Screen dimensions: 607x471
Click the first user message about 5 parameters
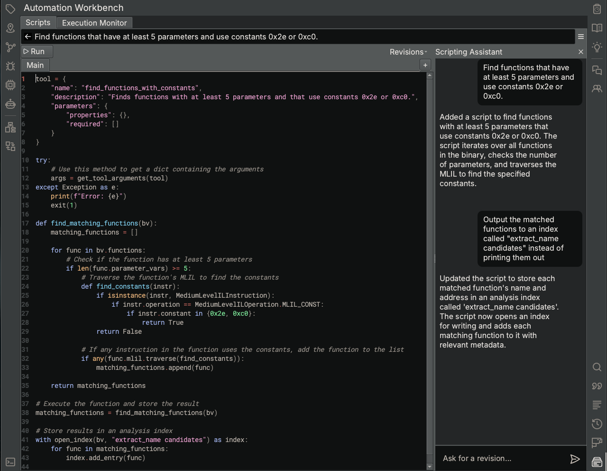point(530,82)
